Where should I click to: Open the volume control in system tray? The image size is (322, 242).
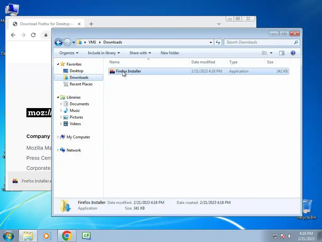(x=290, y=236)
